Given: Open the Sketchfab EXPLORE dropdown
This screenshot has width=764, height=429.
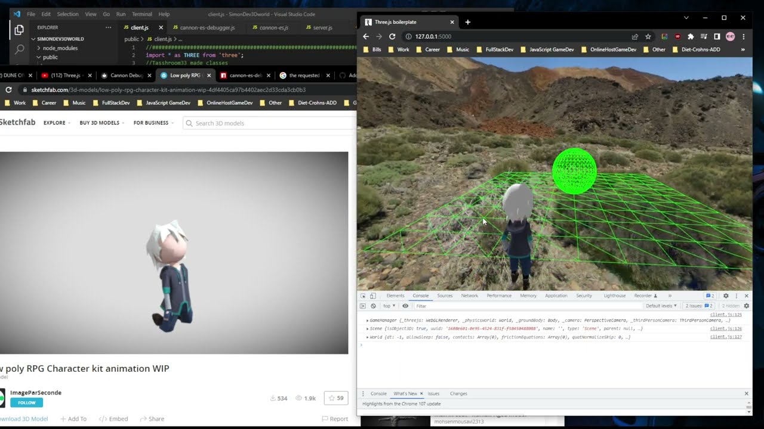Looking at the screenshot, I should (57, 123).
